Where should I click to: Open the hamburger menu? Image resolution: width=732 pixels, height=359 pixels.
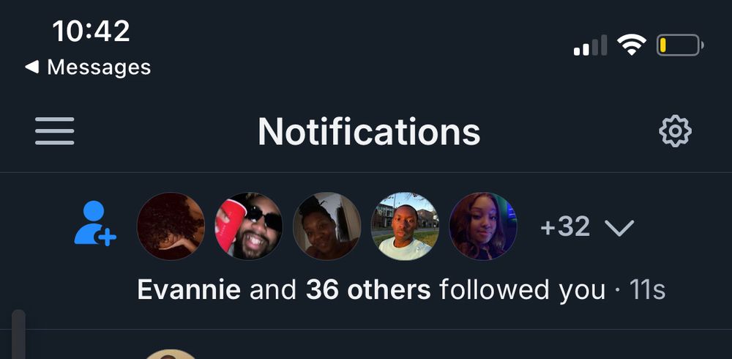pos(55,131)
